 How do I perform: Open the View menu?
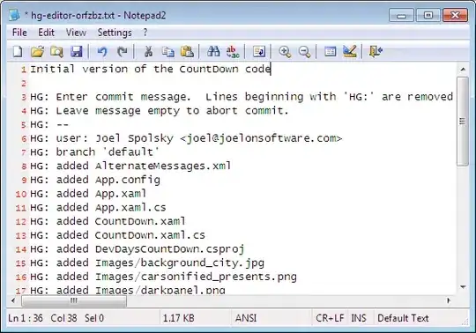[76, 32]
